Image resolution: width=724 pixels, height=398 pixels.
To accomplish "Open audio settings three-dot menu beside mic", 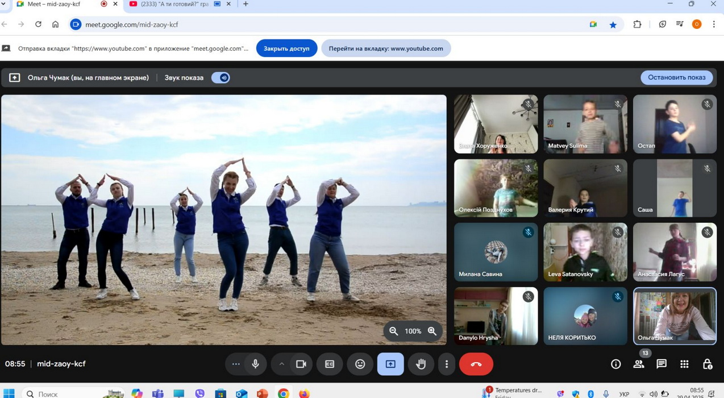I will click(x=236, y=364).
